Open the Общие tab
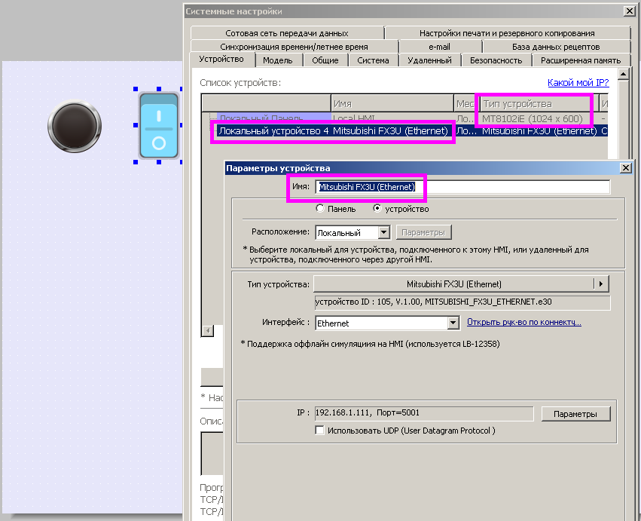The height and width of the screenshot is (521, 641). pos(325,60)
